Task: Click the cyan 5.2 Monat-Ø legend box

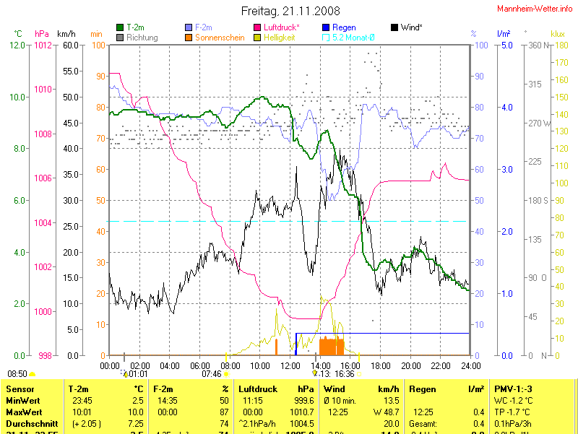Action: point(326,38)
